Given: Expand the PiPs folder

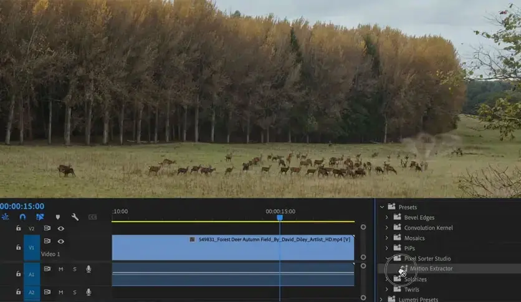Looking at the screenshot, I should (387, 248).
